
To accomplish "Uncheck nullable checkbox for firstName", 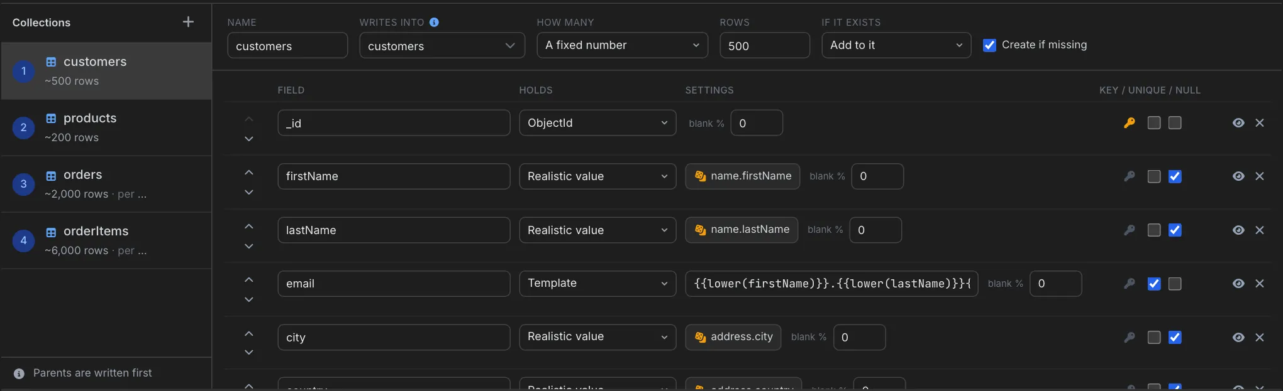I will pos(1175,176).
